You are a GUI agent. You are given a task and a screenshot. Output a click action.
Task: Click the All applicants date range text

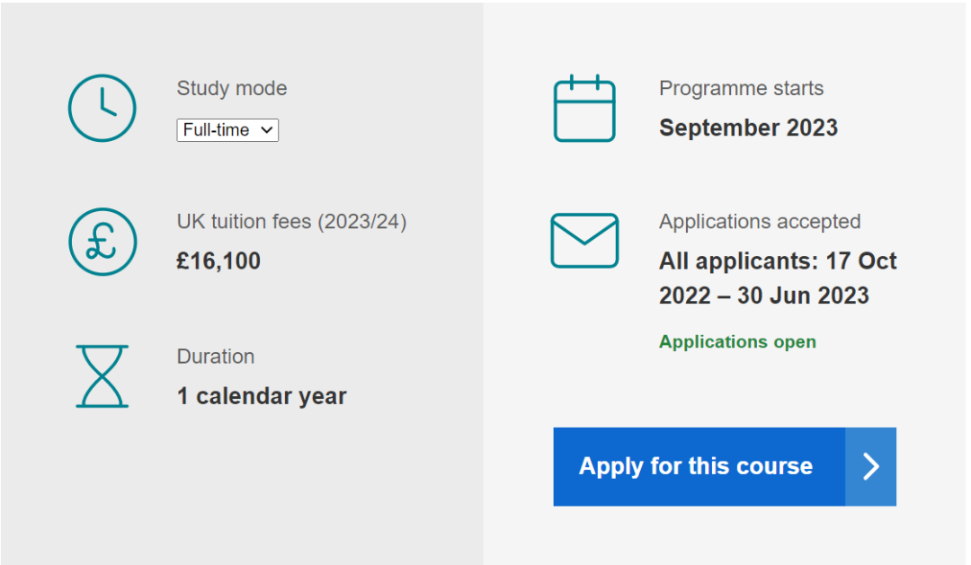click(778, 278)
